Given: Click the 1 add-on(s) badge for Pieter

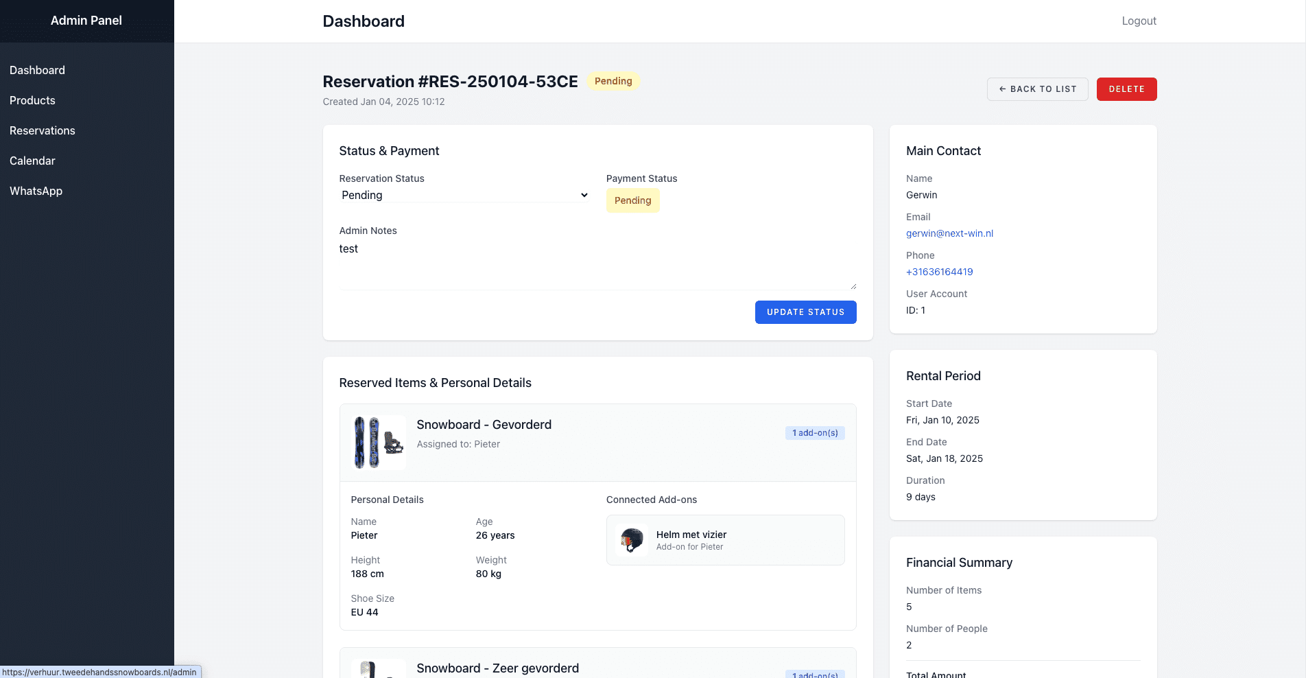Looking at the screenshot, I should [x=815, y=433].
